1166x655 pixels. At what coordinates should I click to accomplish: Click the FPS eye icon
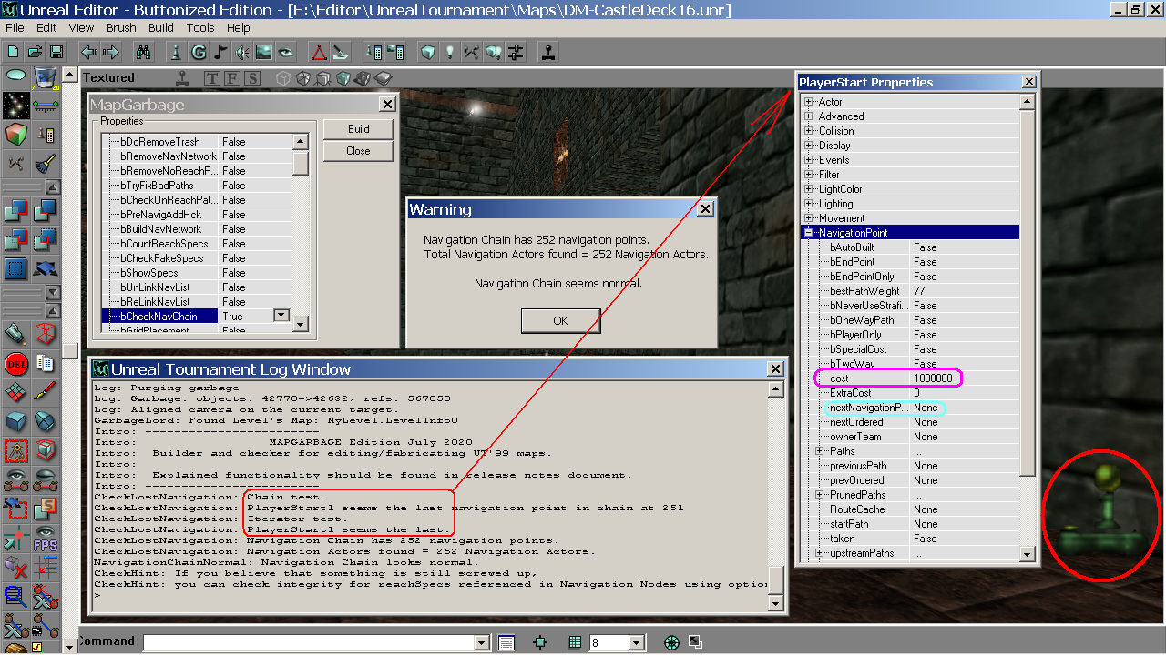tap(45, 539)
